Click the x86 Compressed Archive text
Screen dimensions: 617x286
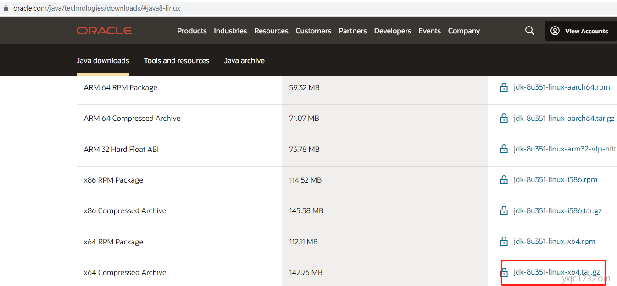pyautogui.click(x=125, y=210)
